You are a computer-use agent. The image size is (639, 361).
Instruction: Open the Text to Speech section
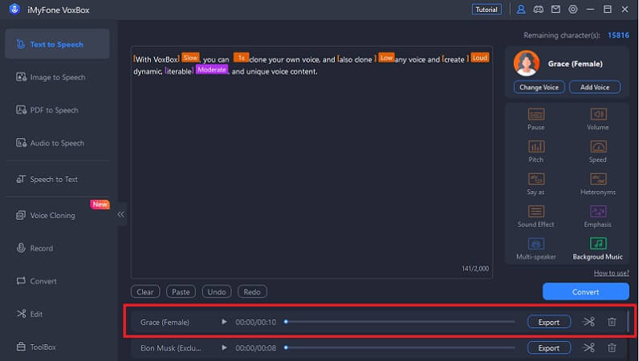coord(57,44)
